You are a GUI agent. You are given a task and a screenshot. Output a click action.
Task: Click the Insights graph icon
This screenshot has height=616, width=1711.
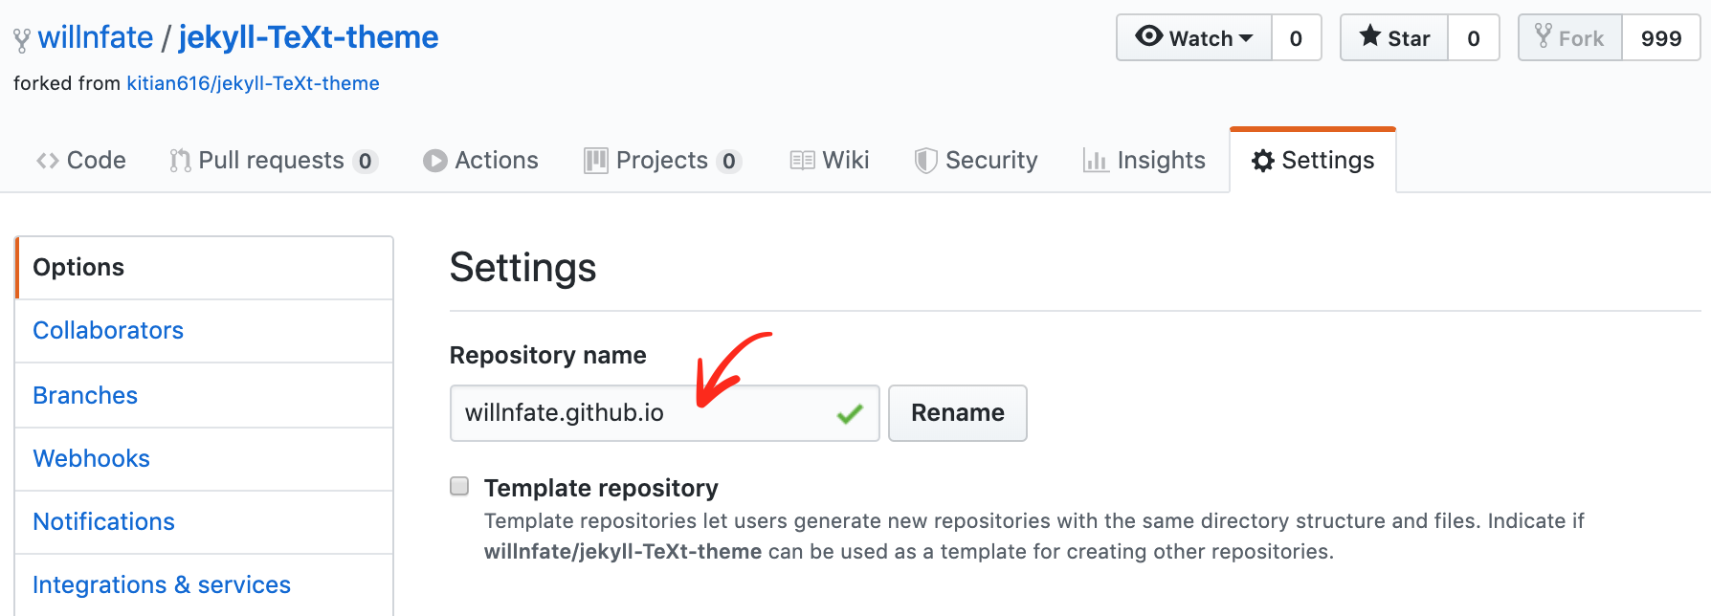click(x=1095, y=161)
